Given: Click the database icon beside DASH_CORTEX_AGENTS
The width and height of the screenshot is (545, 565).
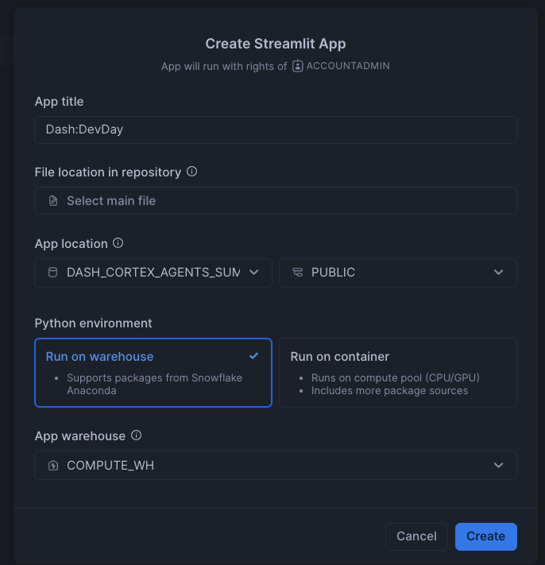Looking at the screenshot, I should coord(53,273).
